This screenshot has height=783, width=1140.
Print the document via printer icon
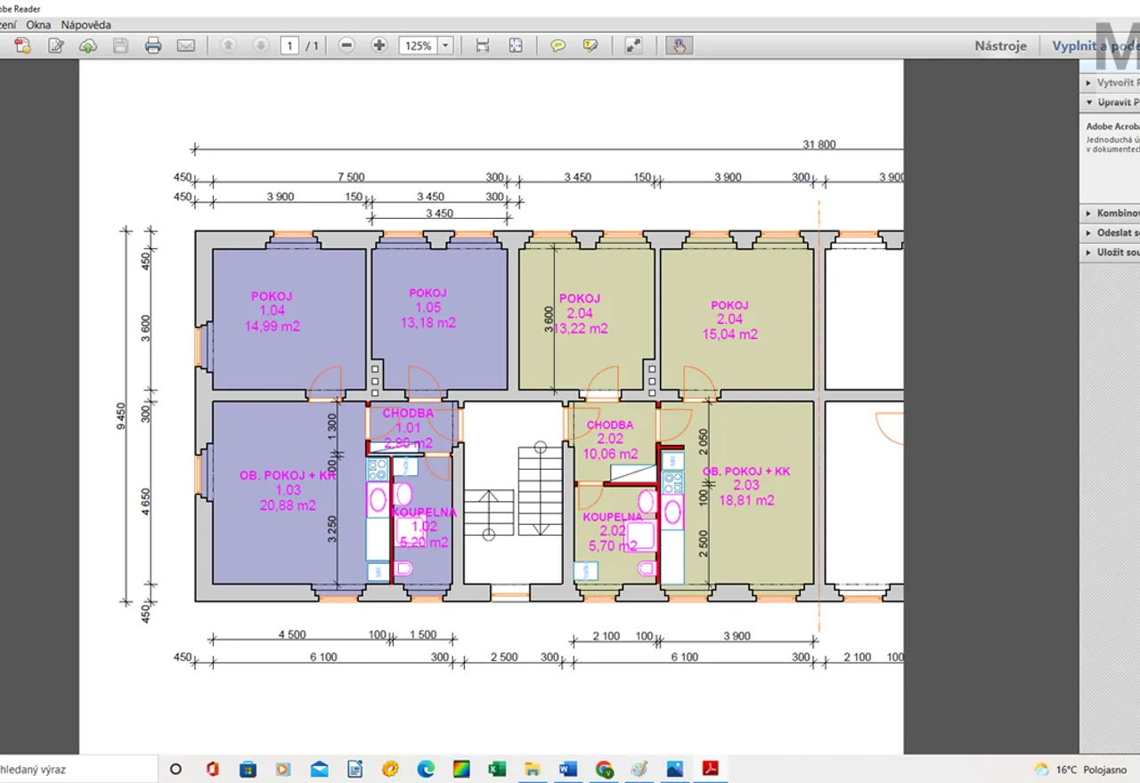click(x=153, y=45)
